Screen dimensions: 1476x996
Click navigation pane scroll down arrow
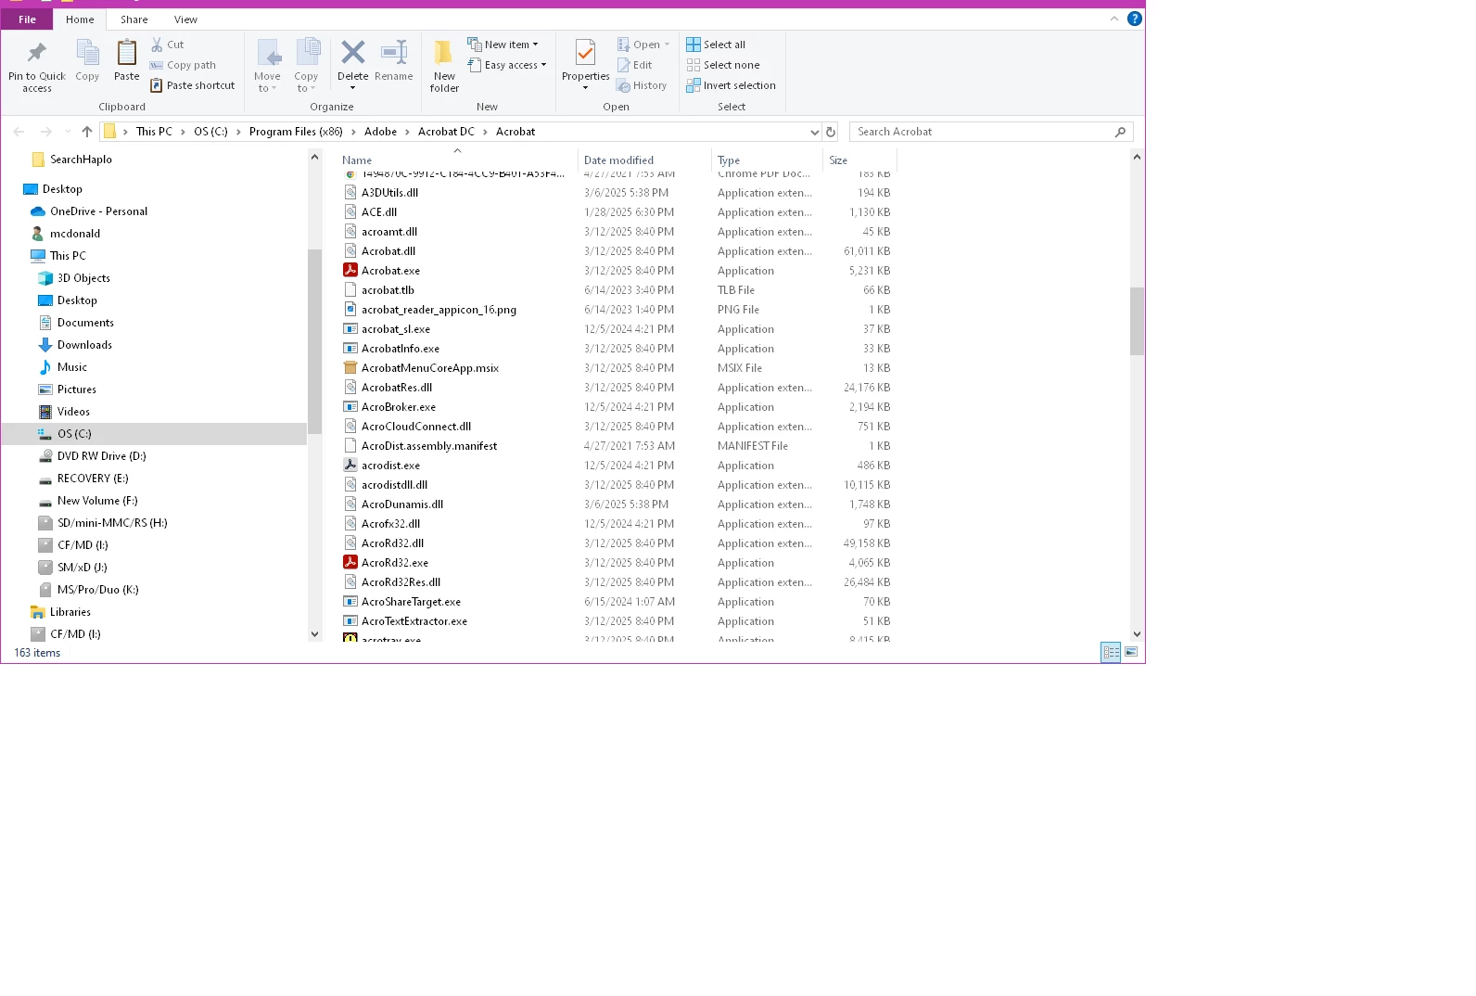[314, 634]
